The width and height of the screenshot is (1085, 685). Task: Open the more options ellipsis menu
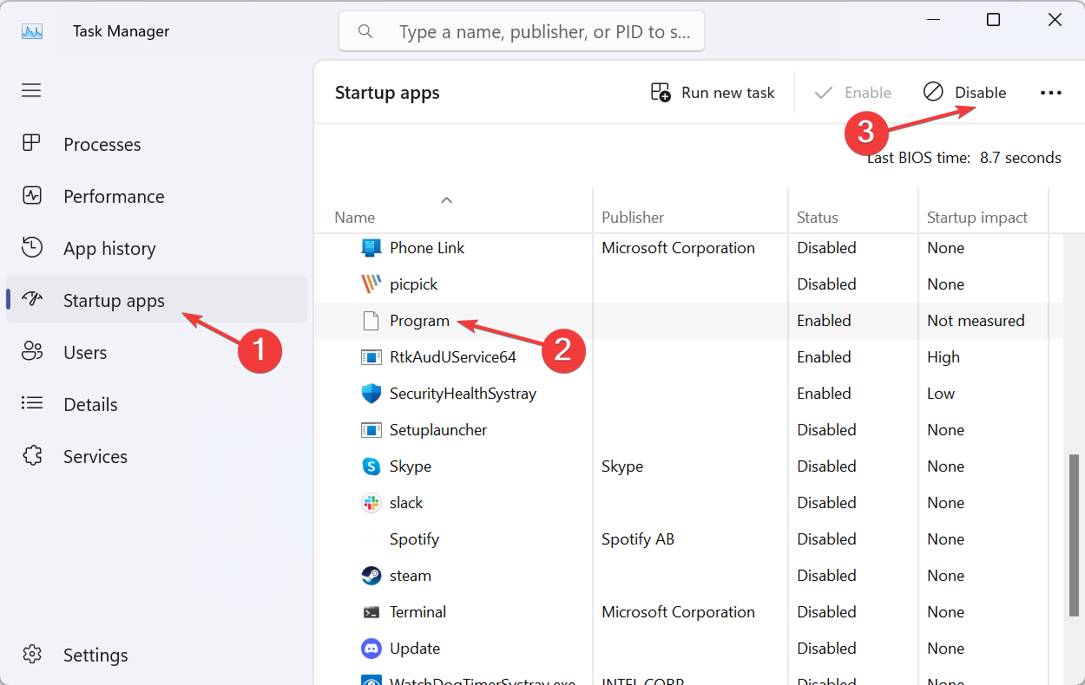pos(1051,93)
